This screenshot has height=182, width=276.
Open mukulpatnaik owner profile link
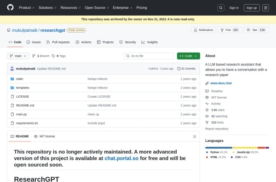coord(25,30)
